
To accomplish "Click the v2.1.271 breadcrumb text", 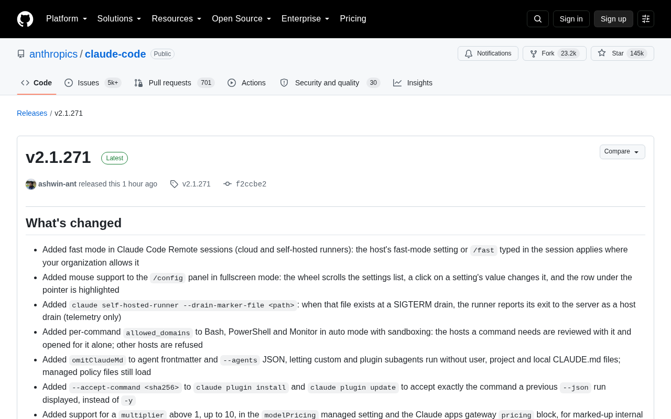I will coord(69,113).
